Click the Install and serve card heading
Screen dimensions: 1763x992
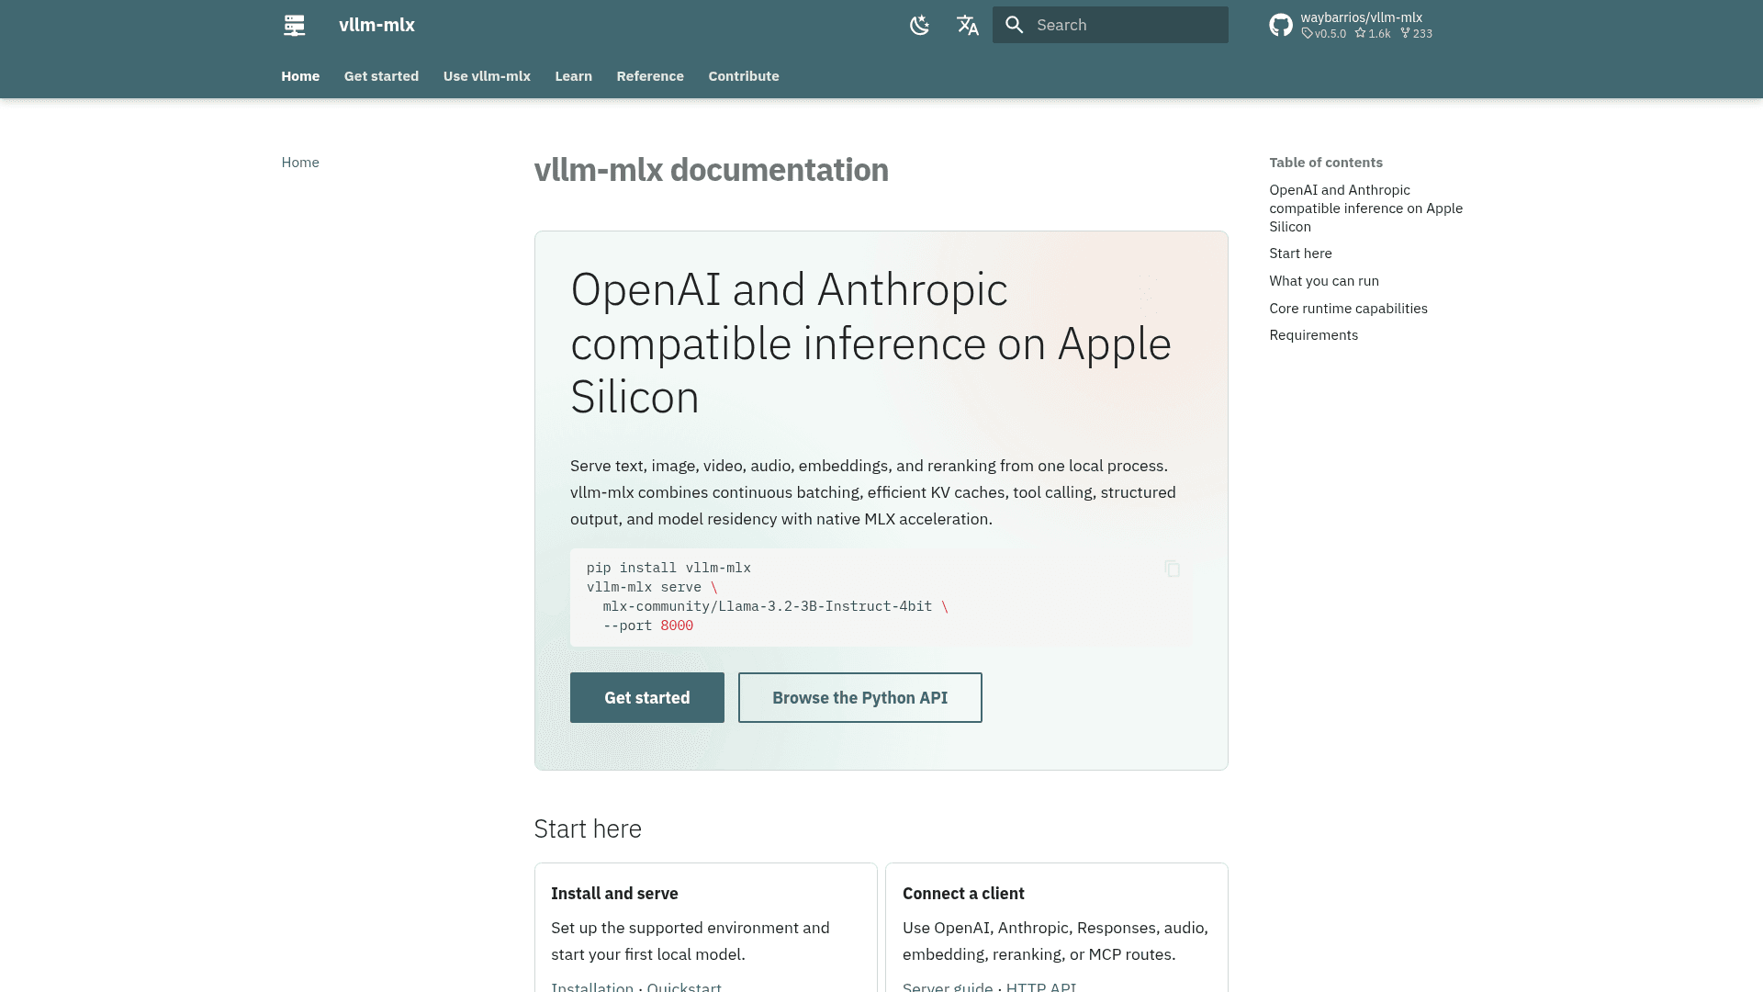coord(614,894)
